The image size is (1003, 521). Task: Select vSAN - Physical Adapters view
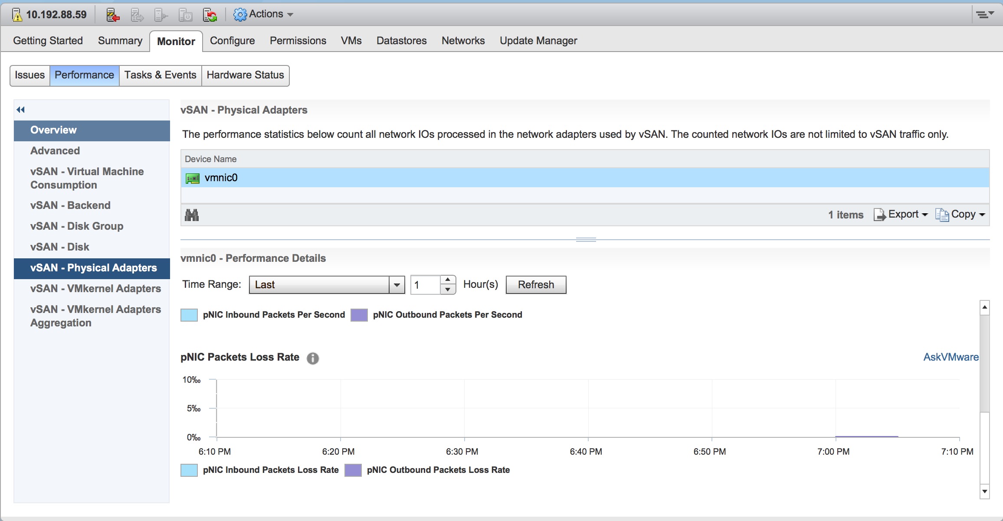point(92,268)
